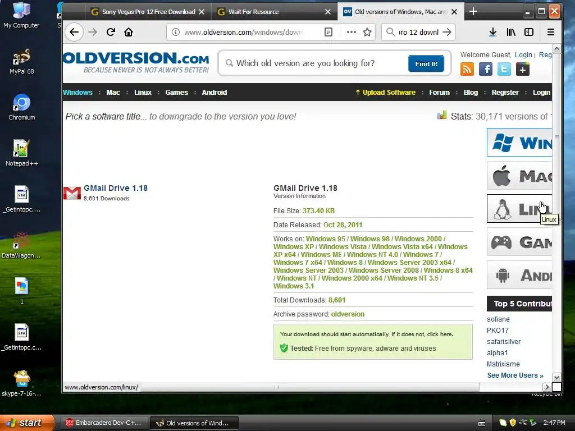Open Windows in the site navigation bar

click(77, 93)
